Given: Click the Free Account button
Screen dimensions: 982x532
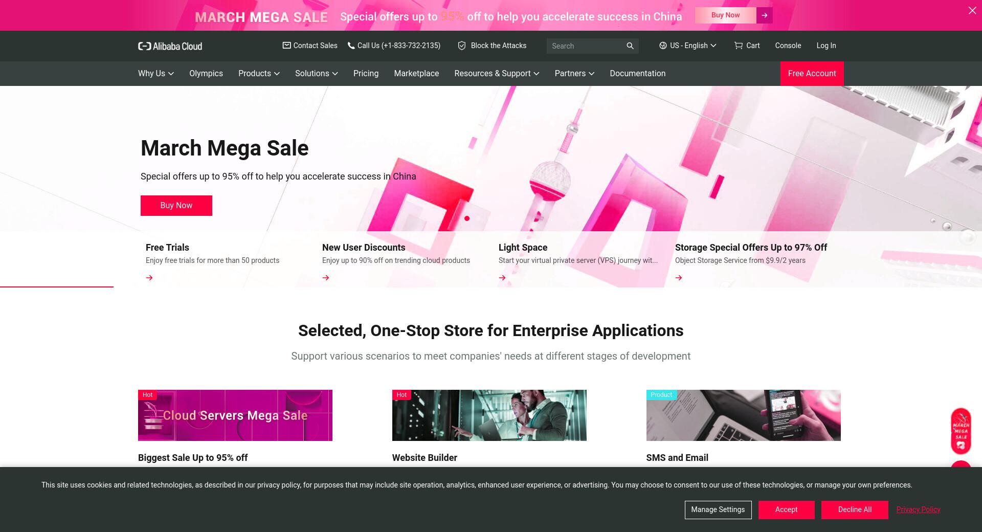Looking at the screenshot, I should 812,74.
